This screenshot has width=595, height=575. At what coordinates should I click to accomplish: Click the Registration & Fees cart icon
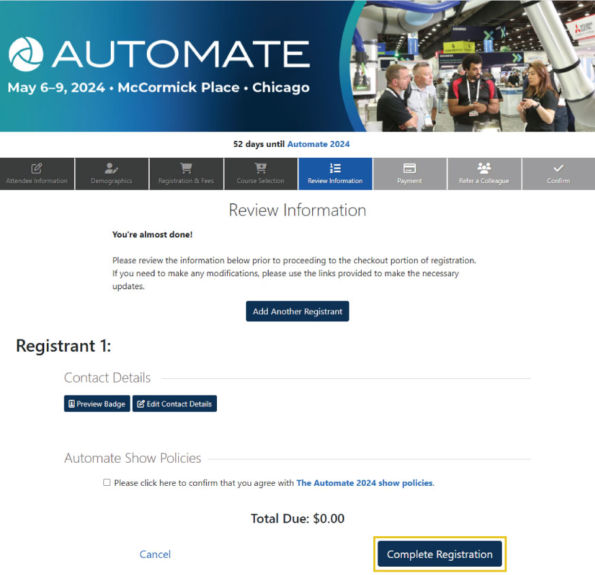click(x=186, y=168)
